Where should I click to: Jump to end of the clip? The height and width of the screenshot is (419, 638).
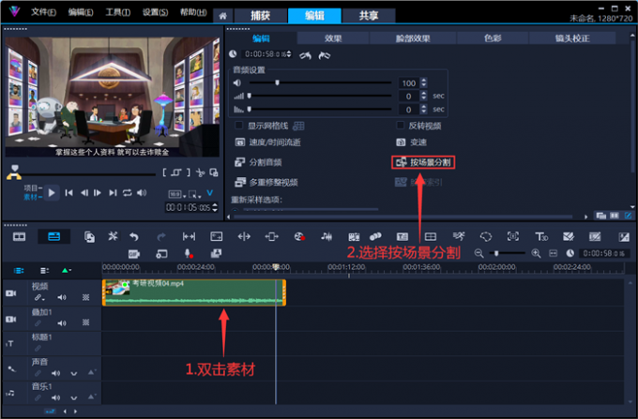(x=113, y=193)
